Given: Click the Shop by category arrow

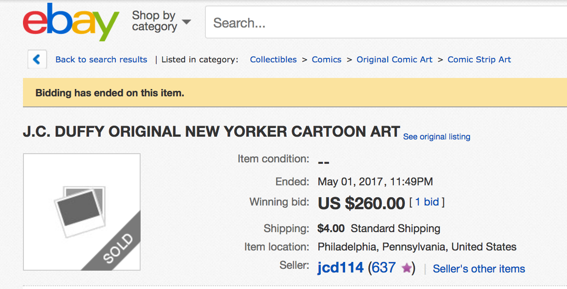Looking at the screenshot, I should coord(186,22).
